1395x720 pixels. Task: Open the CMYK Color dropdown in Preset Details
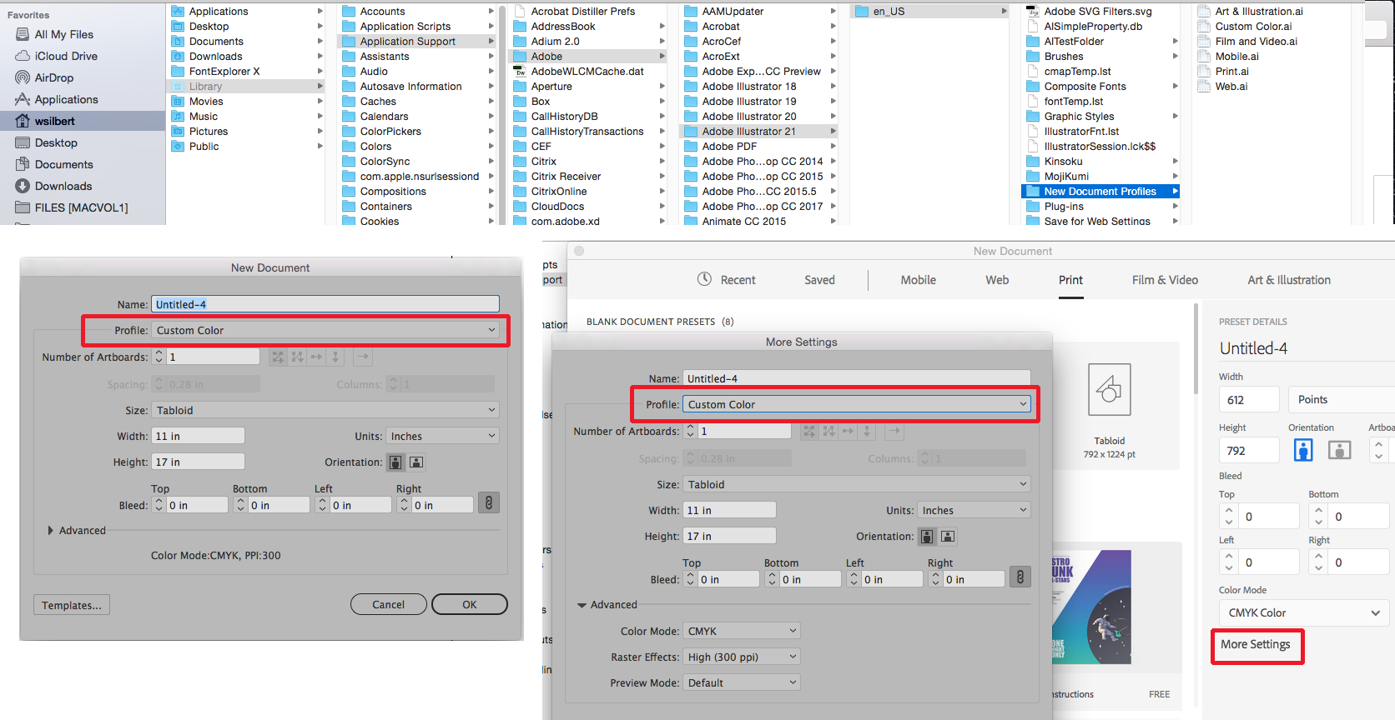tap(1303, 612)
